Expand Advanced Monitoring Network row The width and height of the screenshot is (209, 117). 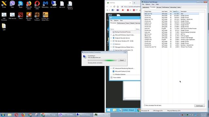[111, 68]
